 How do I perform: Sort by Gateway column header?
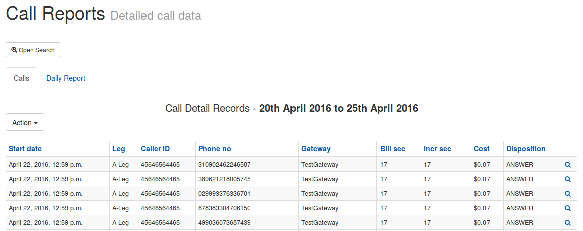[x=316, y=149]
